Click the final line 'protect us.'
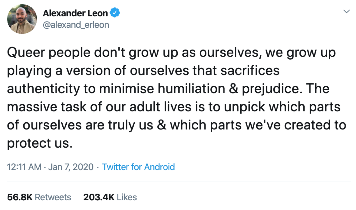The image size is (356, 210). pos(40,144)
